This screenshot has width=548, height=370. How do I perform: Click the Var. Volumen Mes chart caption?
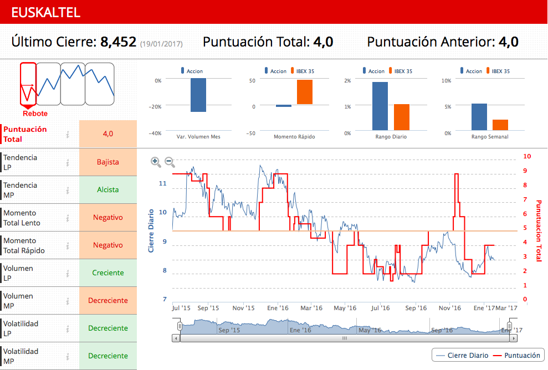198,137
